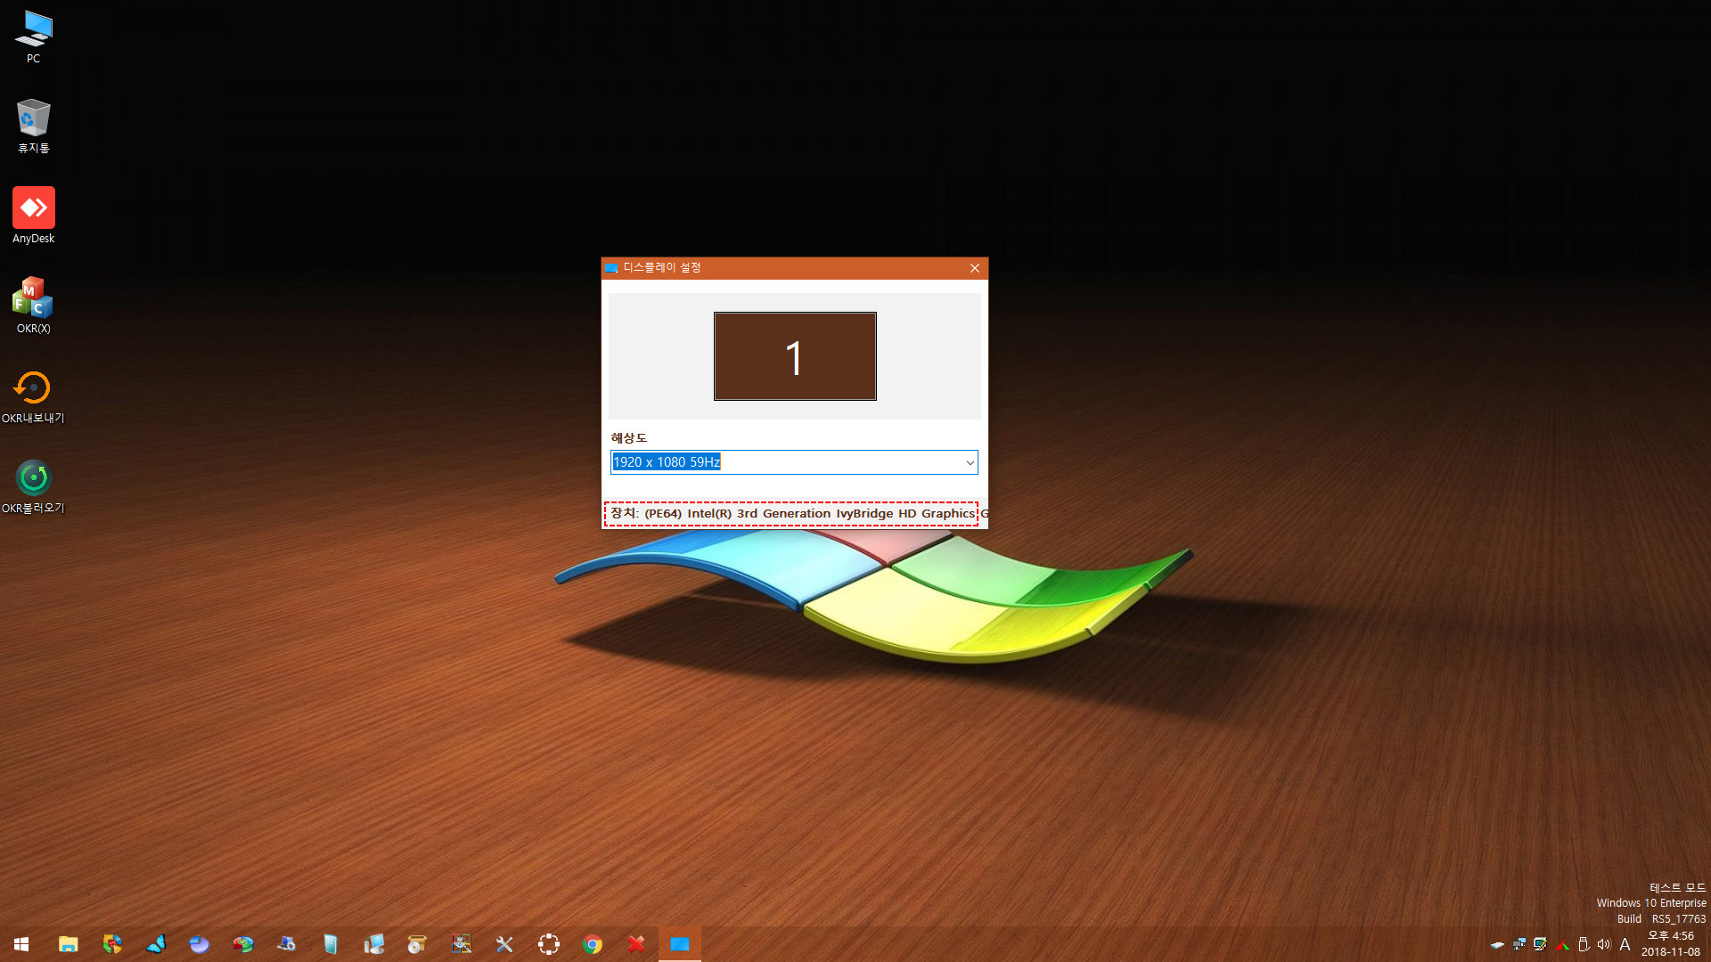
Task: Click the 해상도 label in dialog
Action: 629,438
